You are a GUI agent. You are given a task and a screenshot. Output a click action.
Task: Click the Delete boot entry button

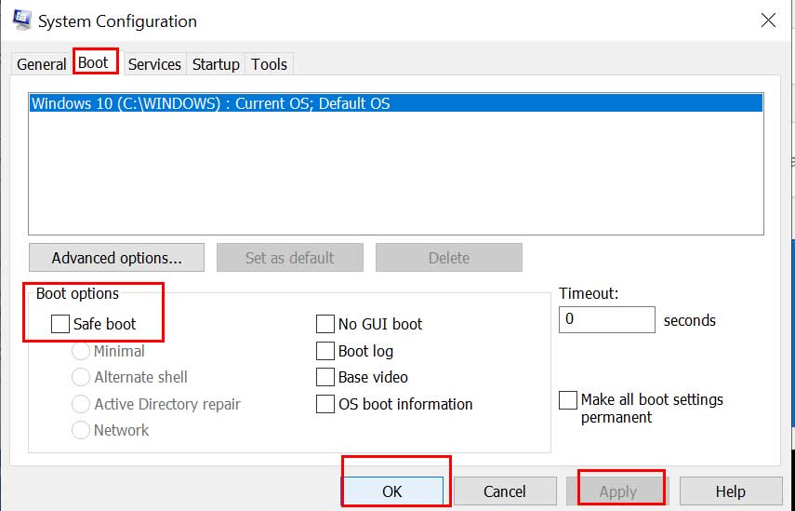tap(449, 258)
